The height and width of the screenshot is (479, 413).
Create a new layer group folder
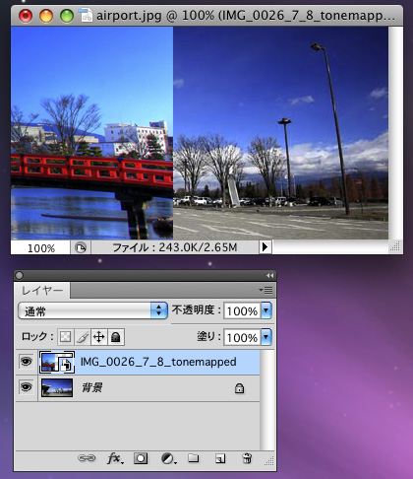click(194, 458)
